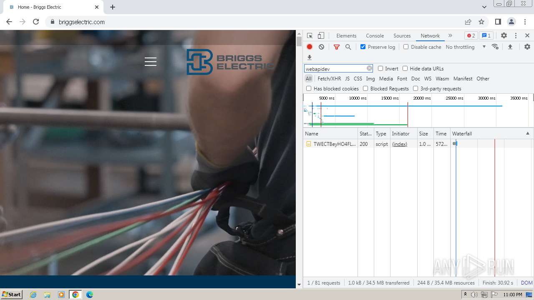This screenshot has height=300, width=534.
Task: Activate the inspect element picker
Action: coord(310,36)
